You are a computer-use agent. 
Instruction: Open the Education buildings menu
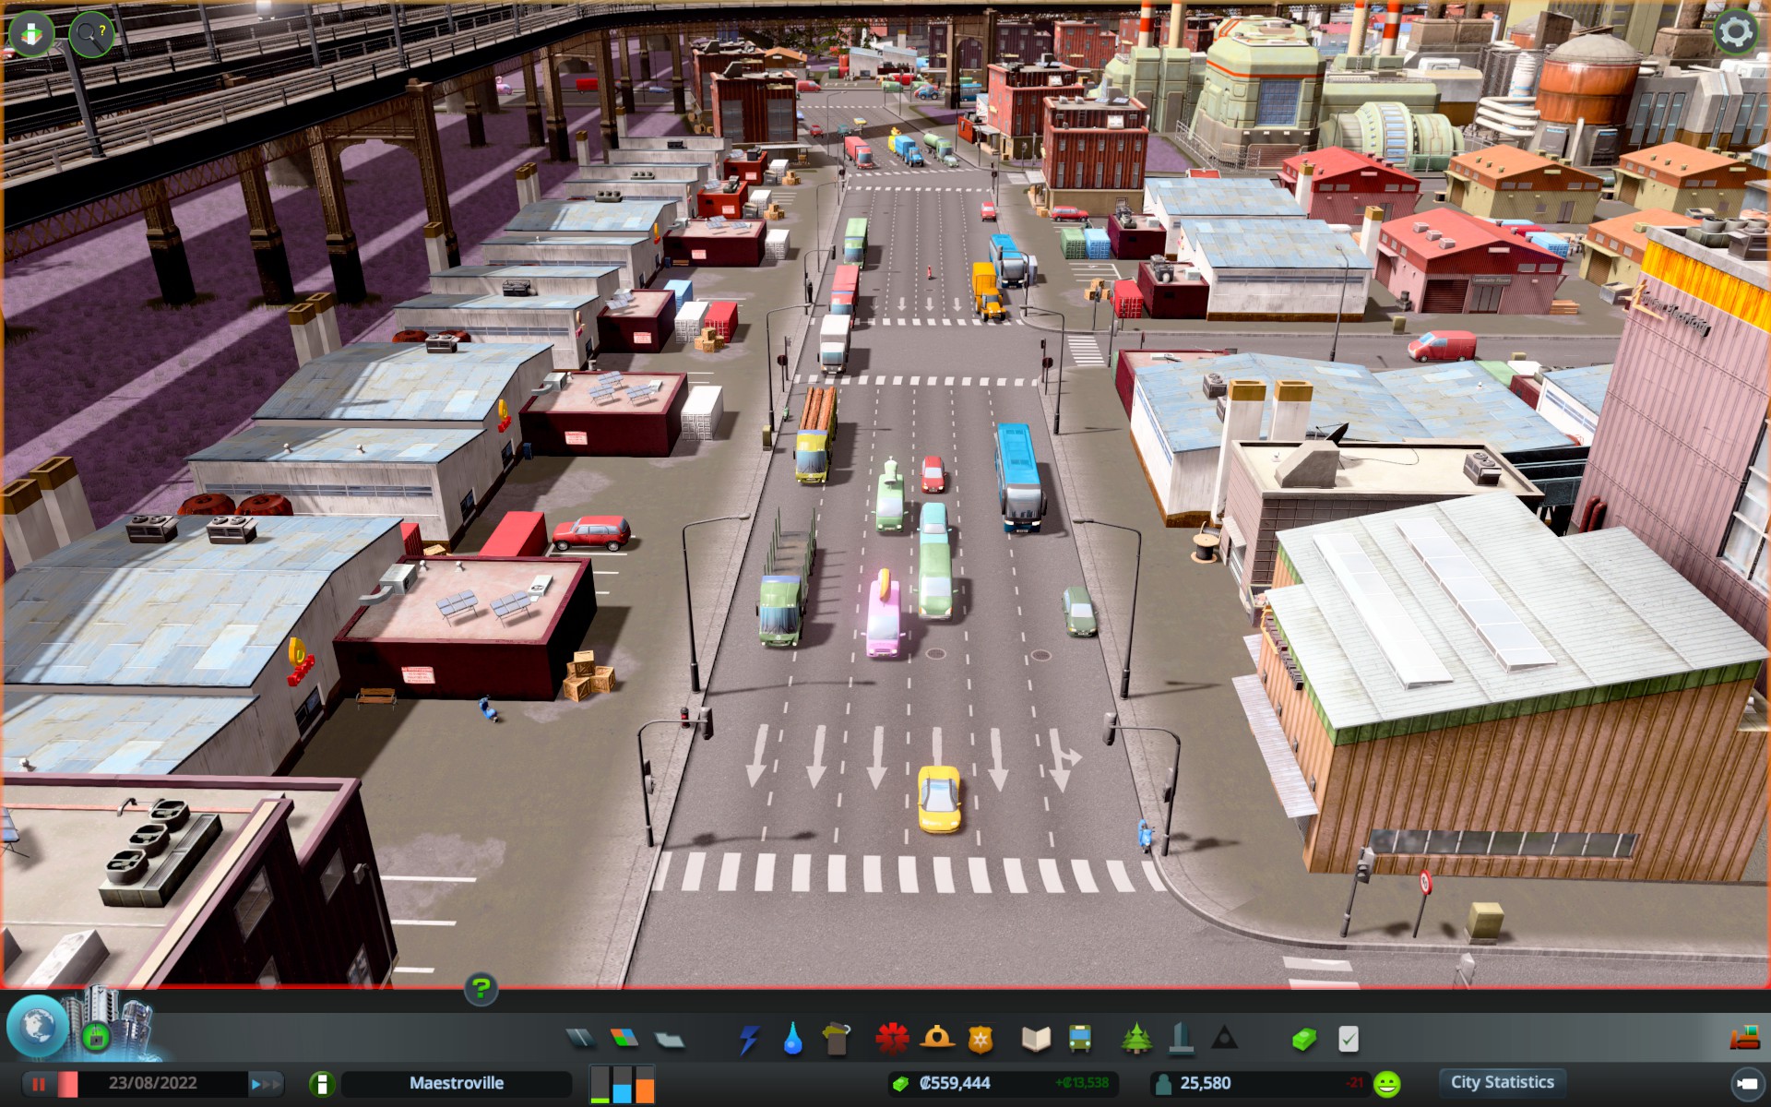click(x=1036, y=1040)
